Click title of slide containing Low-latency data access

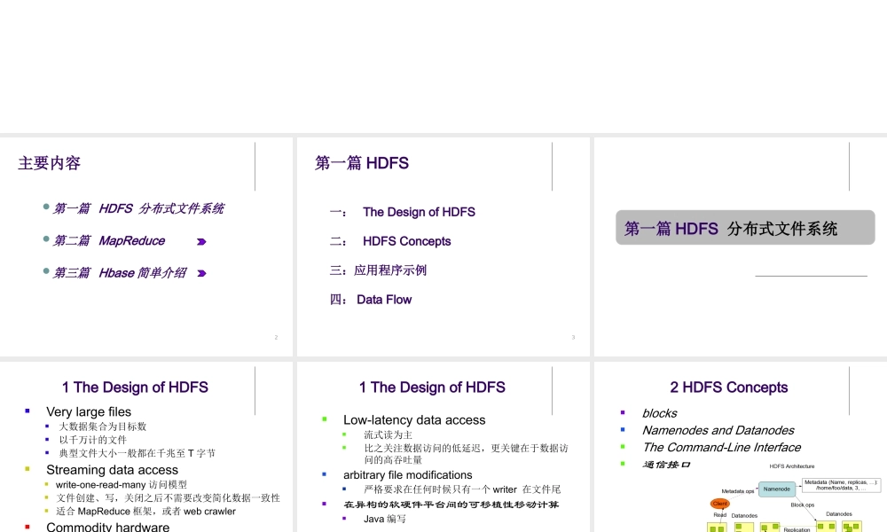click(432, 387)
